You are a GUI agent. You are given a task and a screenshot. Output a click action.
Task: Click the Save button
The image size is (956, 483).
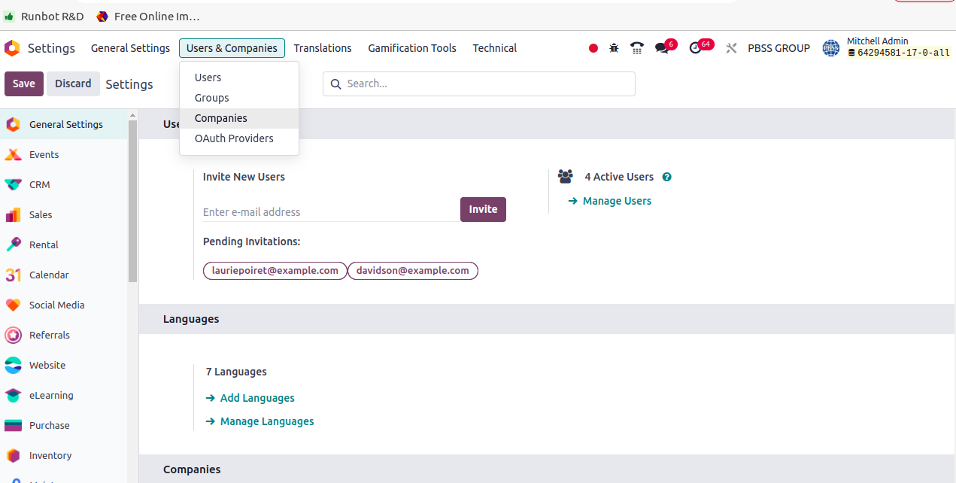(x=24, y=84)
